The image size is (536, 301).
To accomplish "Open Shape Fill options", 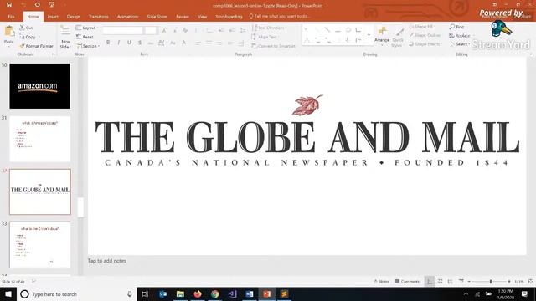I will point(422,26).
